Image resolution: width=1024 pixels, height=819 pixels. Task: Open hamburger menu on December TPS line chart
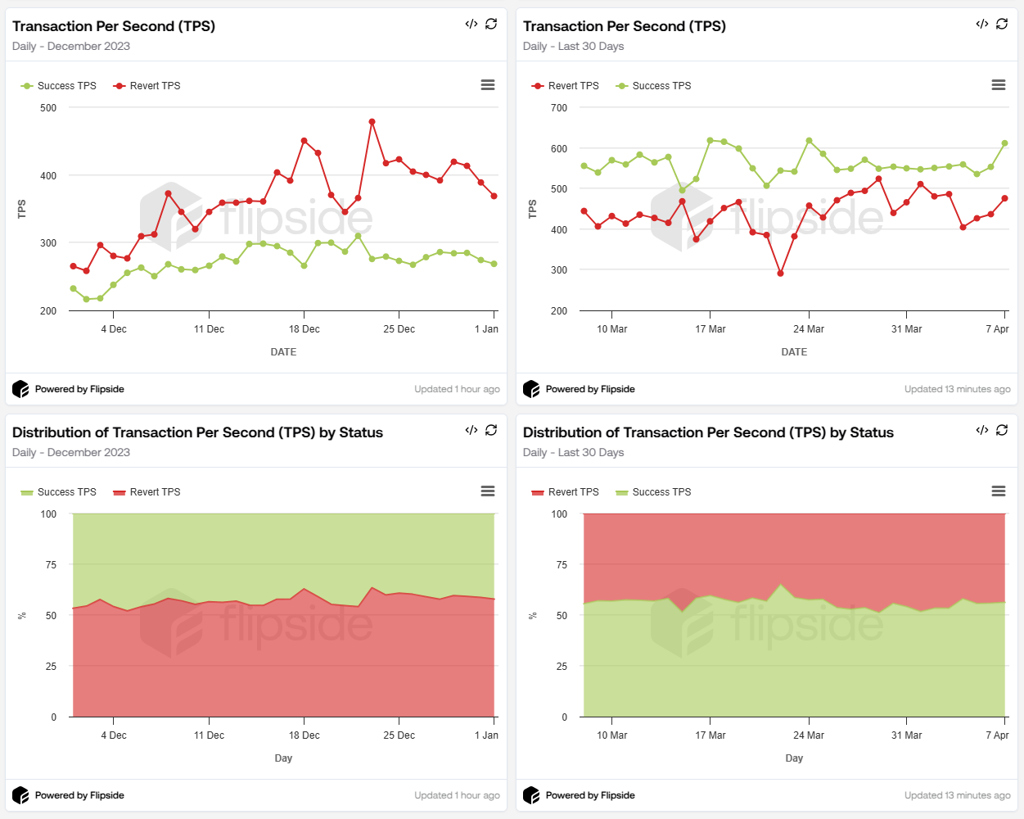[488, 85]
